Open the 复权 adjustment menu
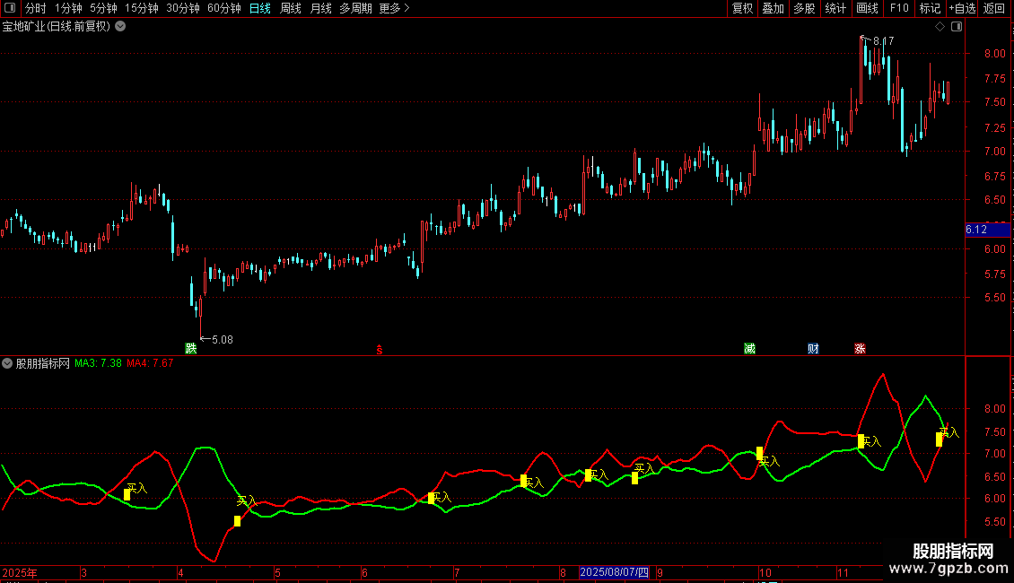 click(742, 8)
